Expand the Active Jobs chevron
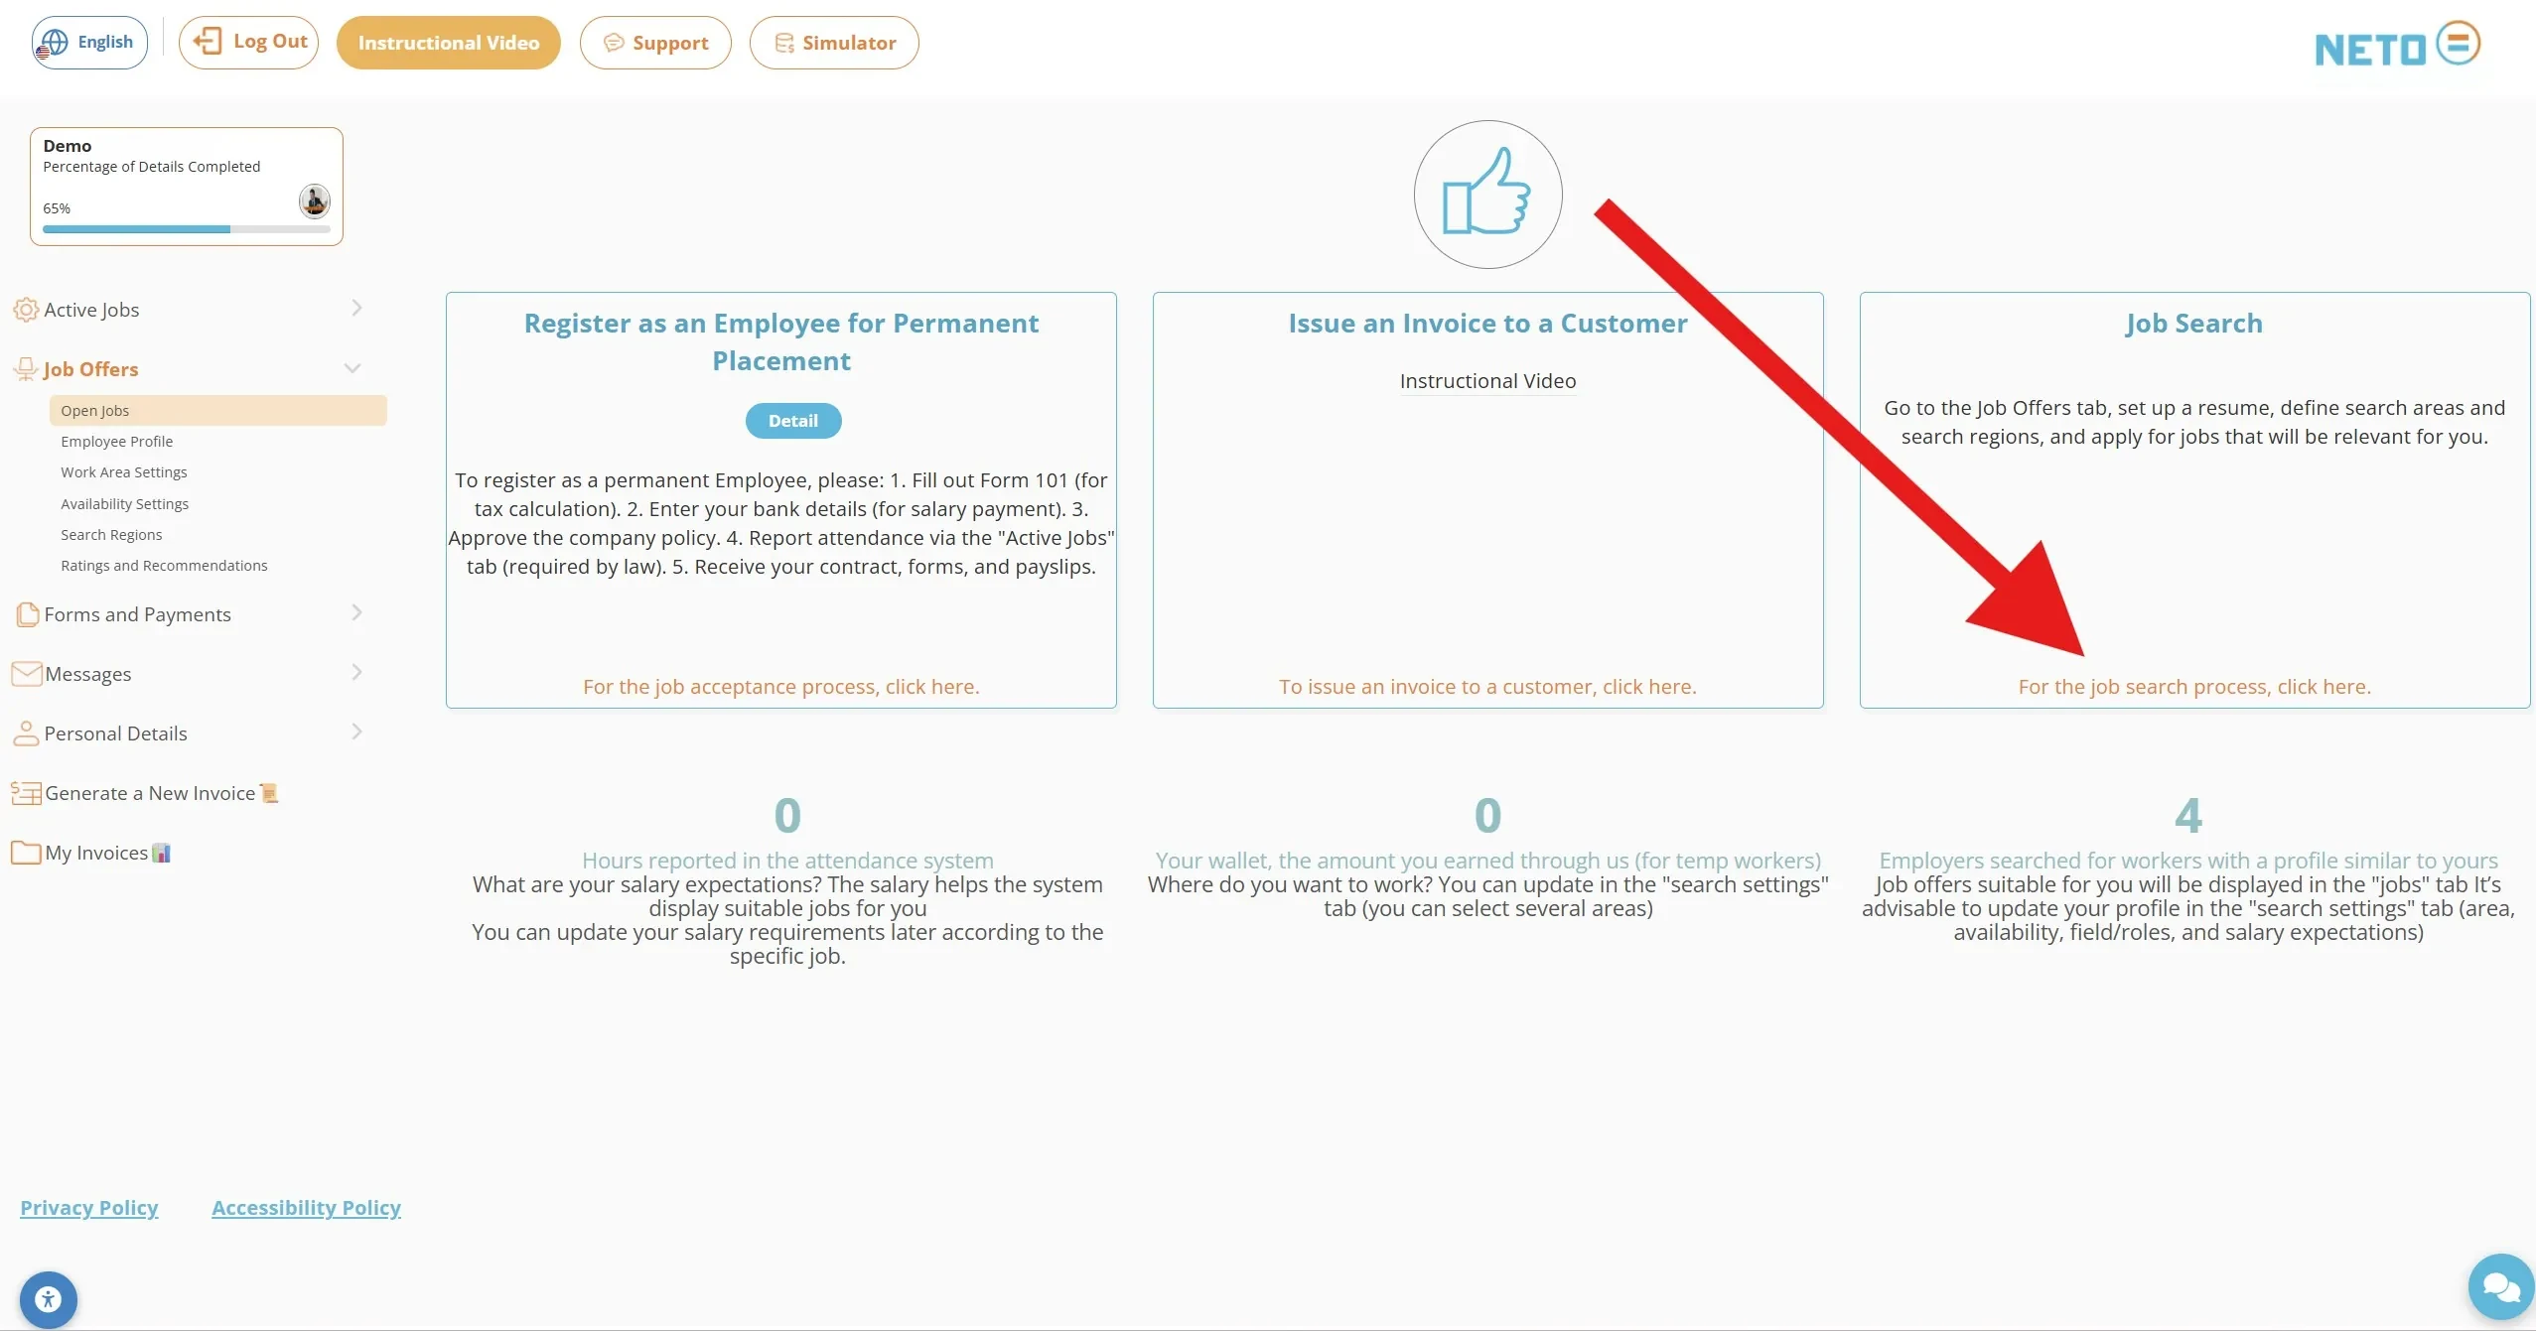Viewport: 2536px width, 1331px height. pyautogui.click(x=356, y=308)
